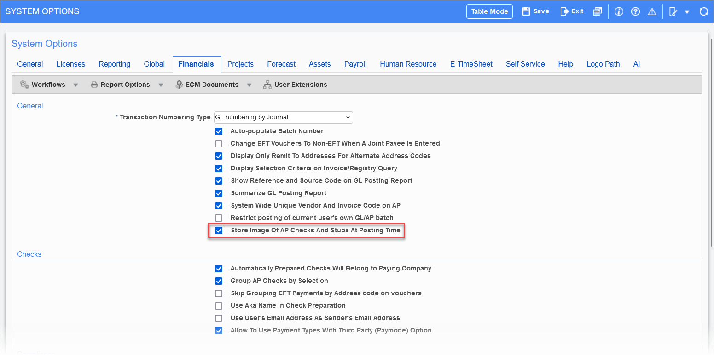714x355 pixels.
Task: Switch to the E-TimeSheet tab
Action: coord(471,64)
